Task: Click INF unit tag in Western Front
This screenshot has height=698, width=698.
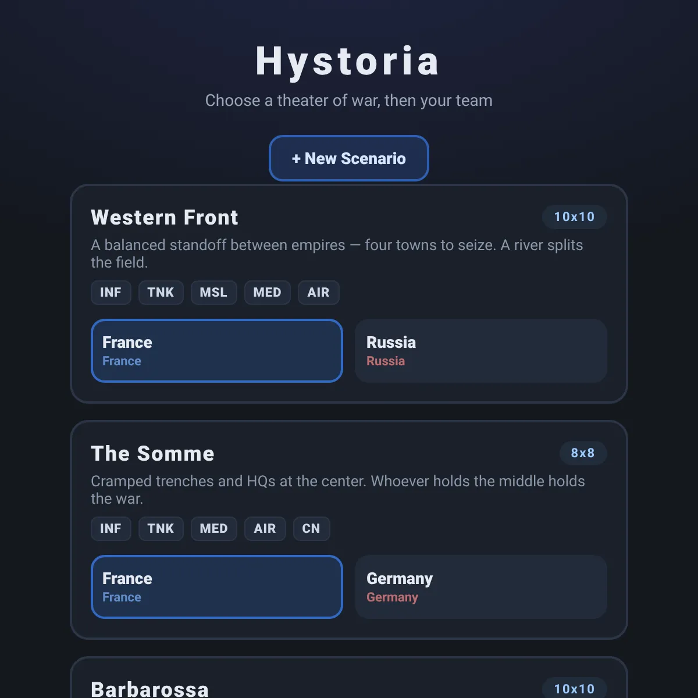Action: coord(111,293)
